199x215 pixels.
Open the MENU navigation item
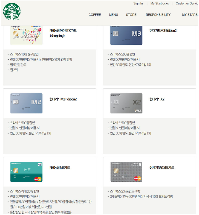[113, 15]
